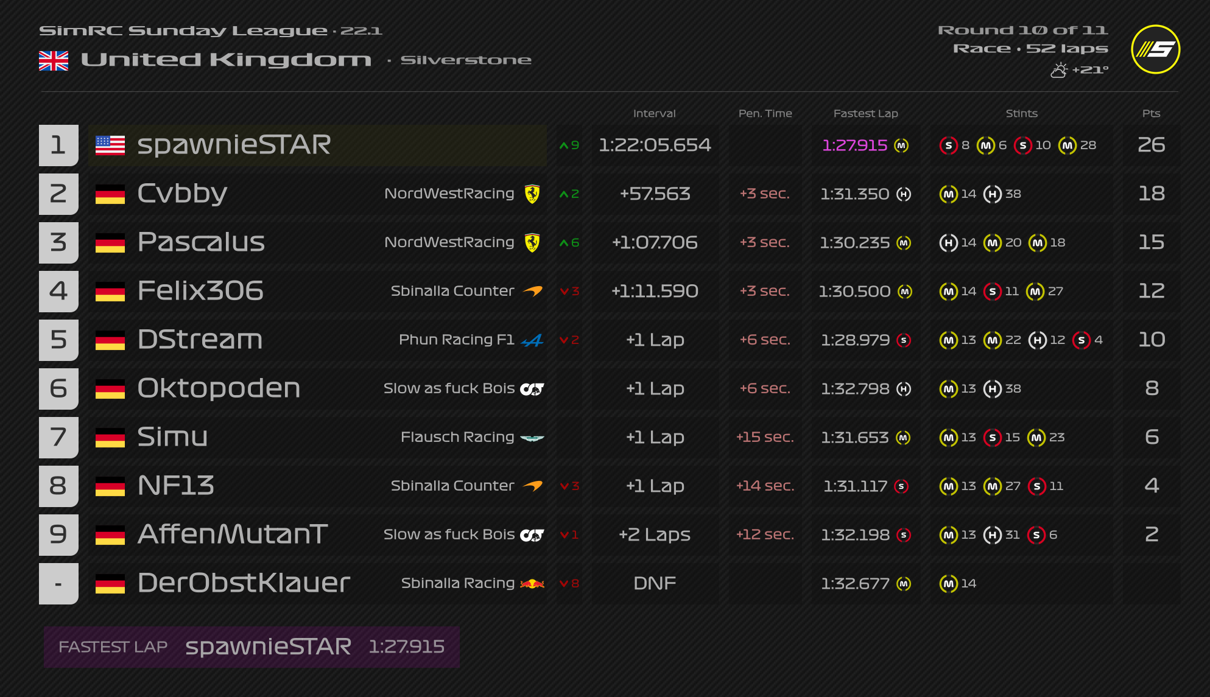Click the Aston Martin wings beside Simu

[x=532, y=437]
